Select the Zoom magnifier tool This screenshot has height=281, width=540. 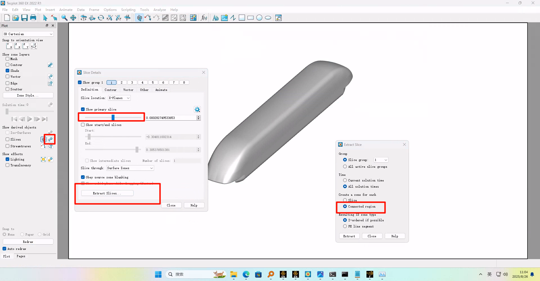[64, 18]
